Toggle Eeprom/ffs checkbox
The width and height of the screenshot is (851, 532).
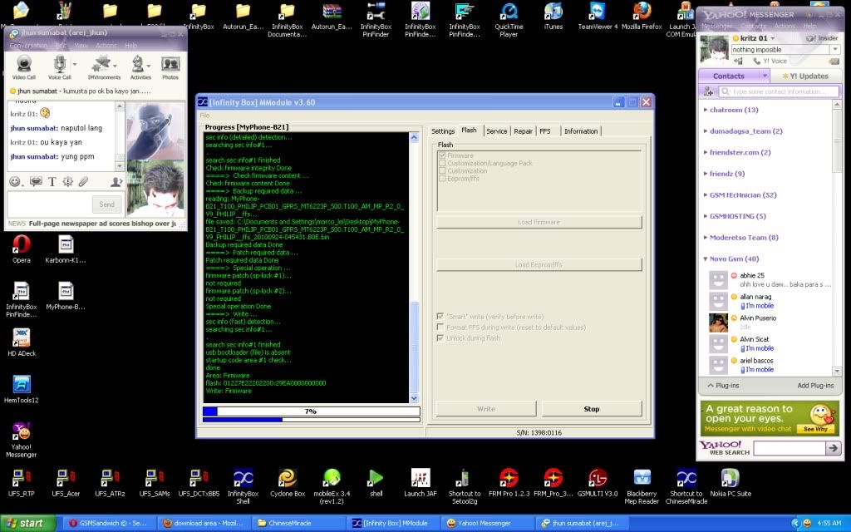click(442, 178)
